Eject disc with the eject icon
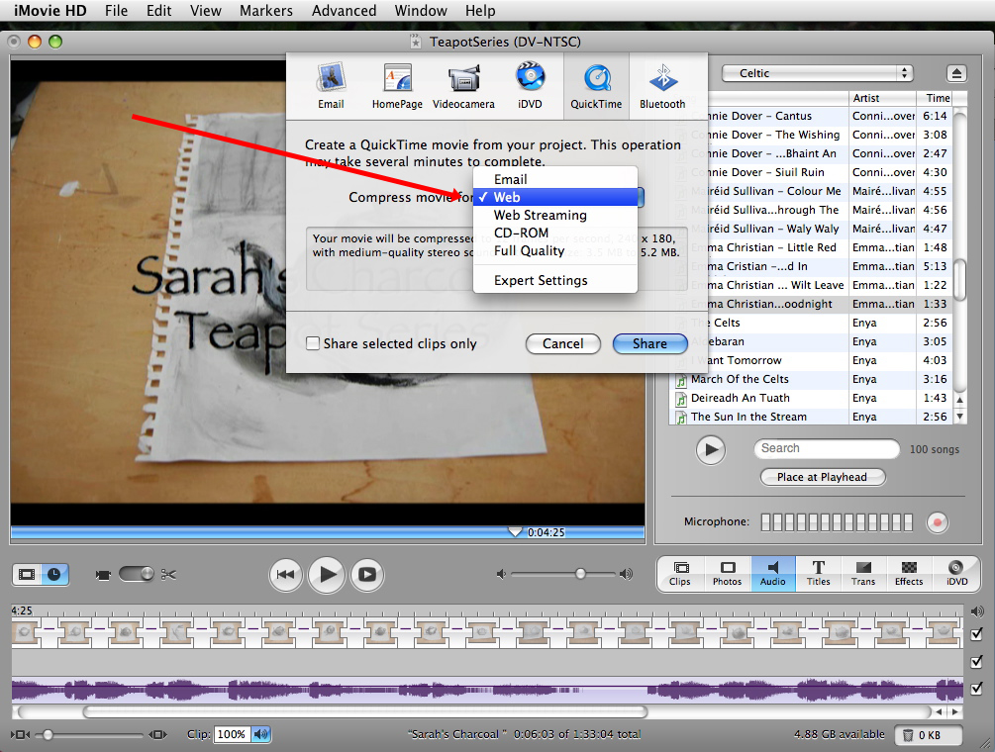 [956, 73]
